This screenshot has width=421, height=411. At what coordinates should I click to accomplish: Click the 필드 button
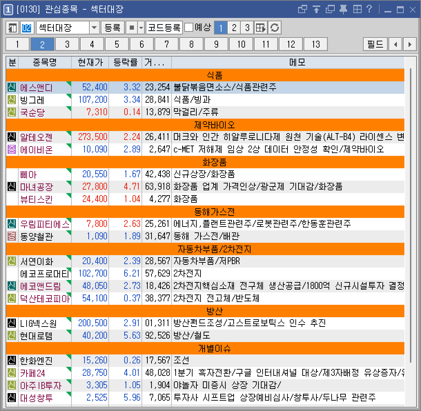pos(375,44)
